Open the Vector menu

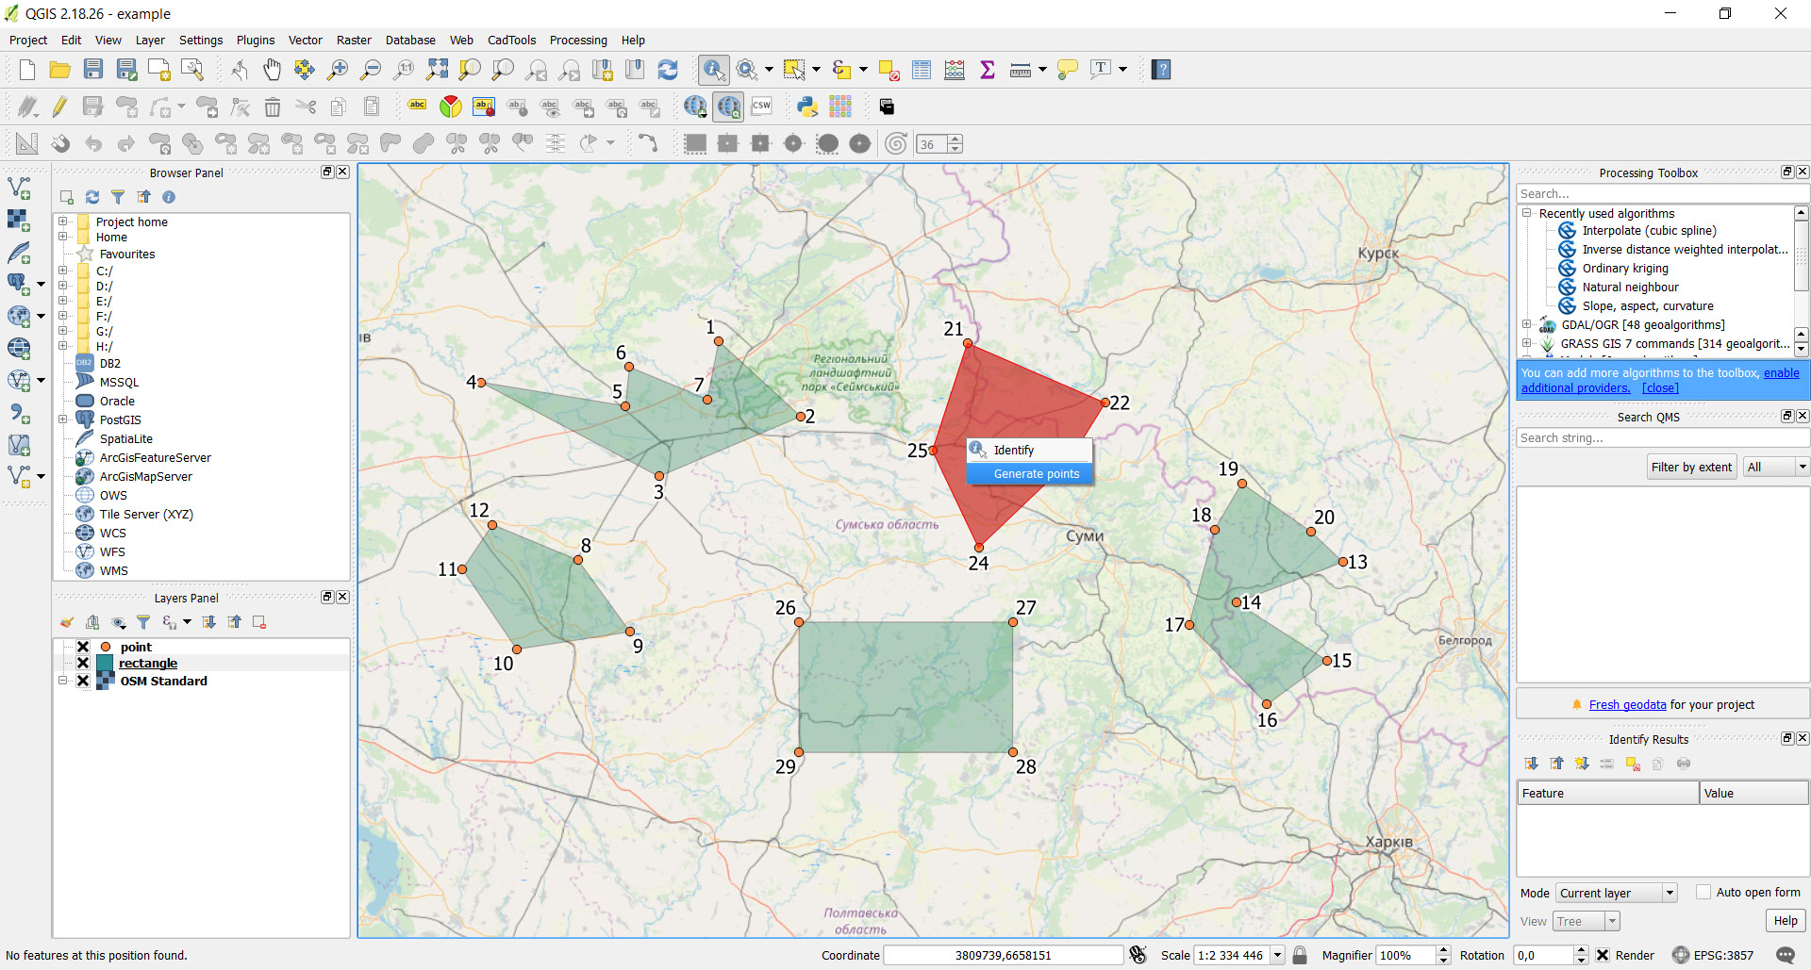tap(305, 40)
